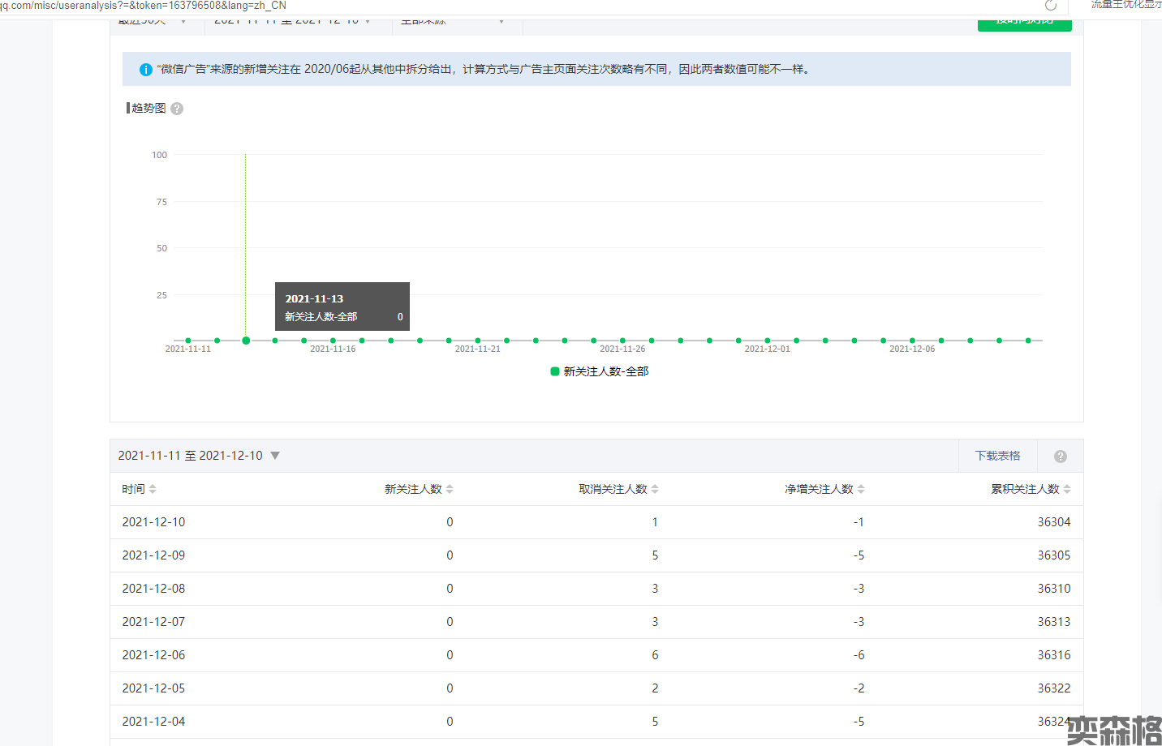This screenshot has width=1162, height=746.
Task: Open the 最近30天 period dropdown
Action: point(153,22)
